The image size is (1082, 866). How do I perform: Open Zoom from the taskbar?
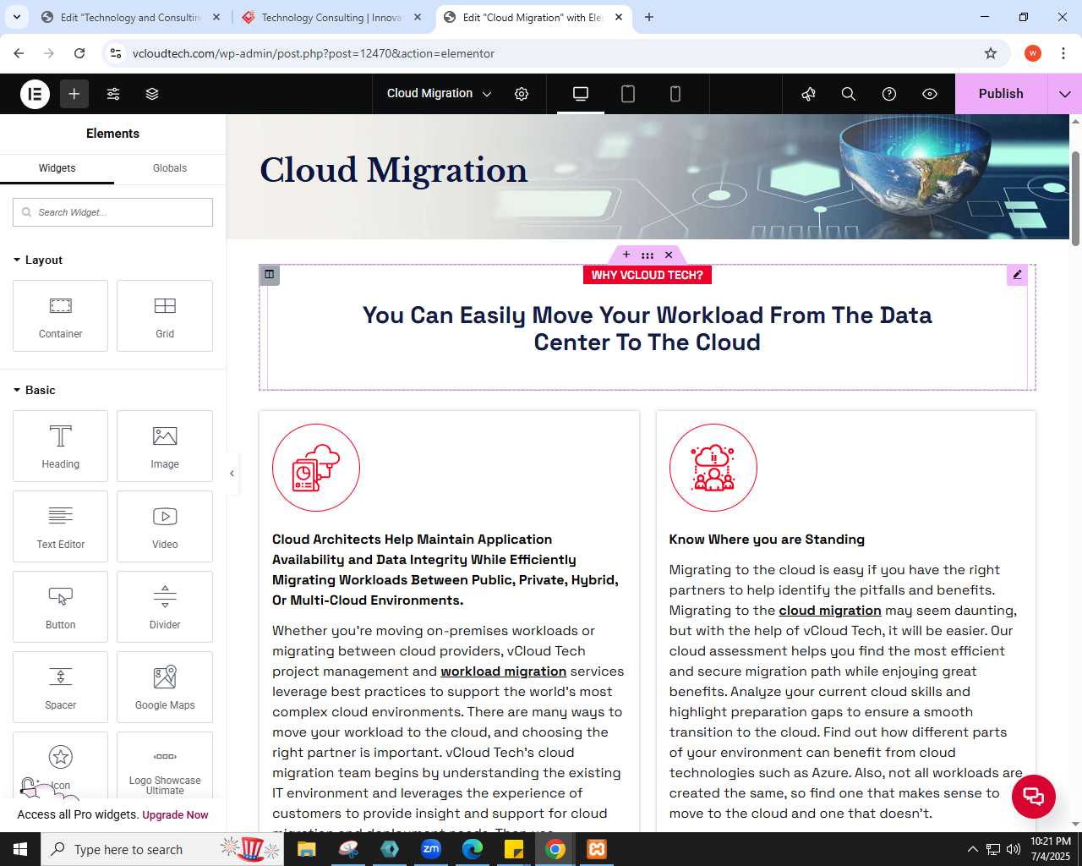431,849
